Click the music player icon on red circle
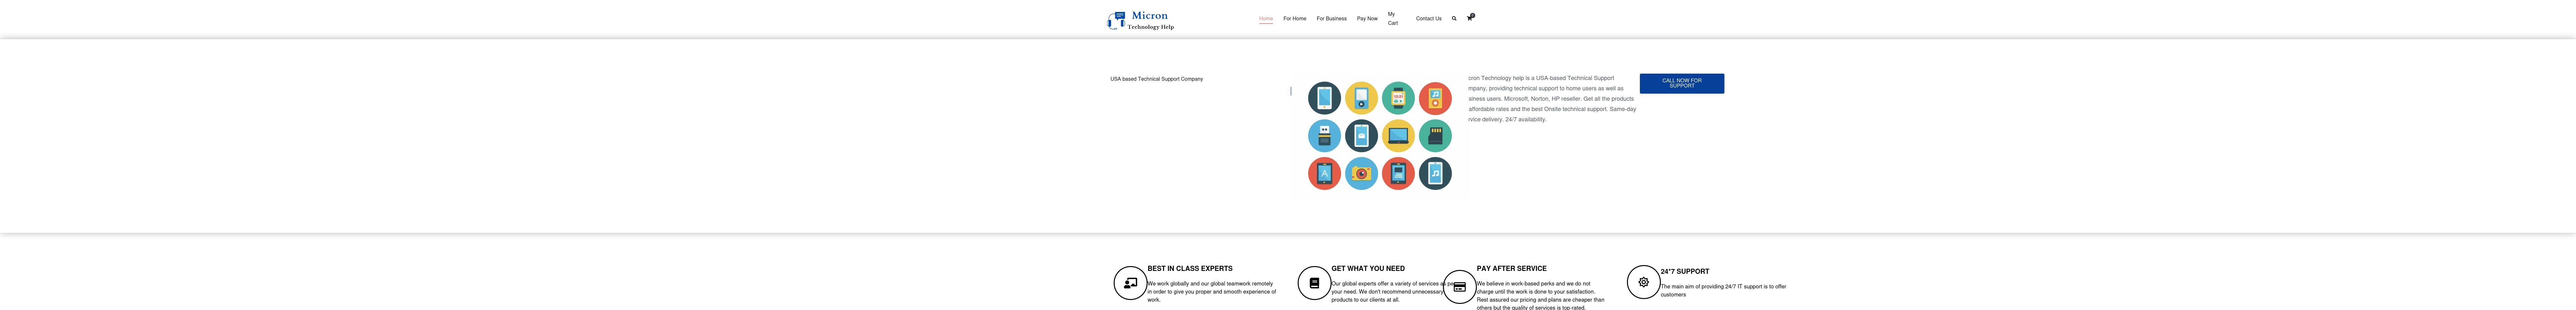Screen dimensions: 2576x310 click(x=1435, y=98)
